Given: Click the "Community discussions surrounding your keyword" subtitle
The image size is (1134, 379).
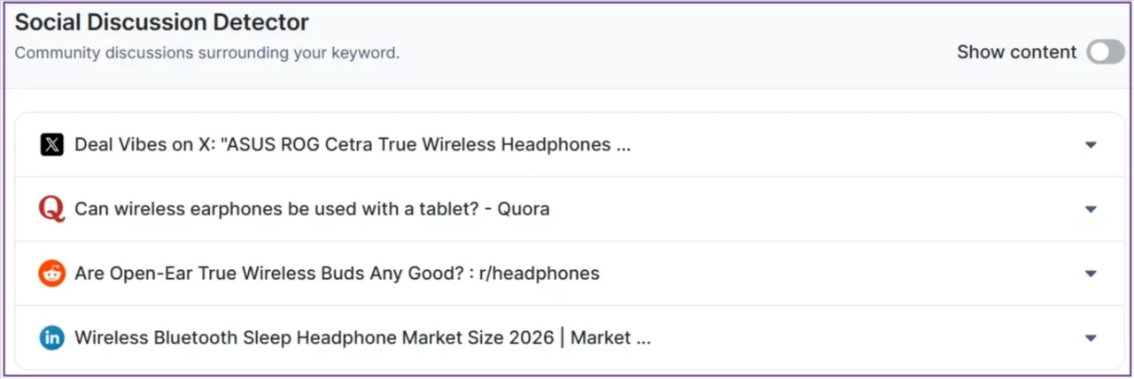Looking at the screenshot, I should coord(206,53).
